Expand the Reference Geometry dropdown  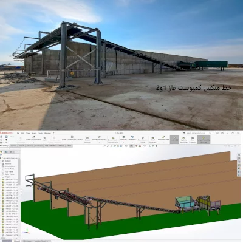pyautogui.click(x=132, y=143)
